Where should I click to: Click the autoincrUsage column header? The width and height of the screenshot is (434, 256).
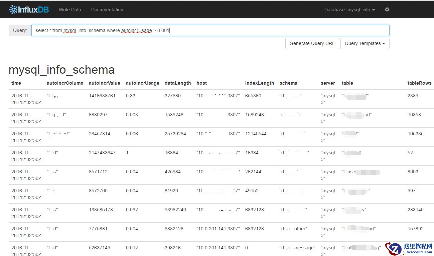point(142,83)
